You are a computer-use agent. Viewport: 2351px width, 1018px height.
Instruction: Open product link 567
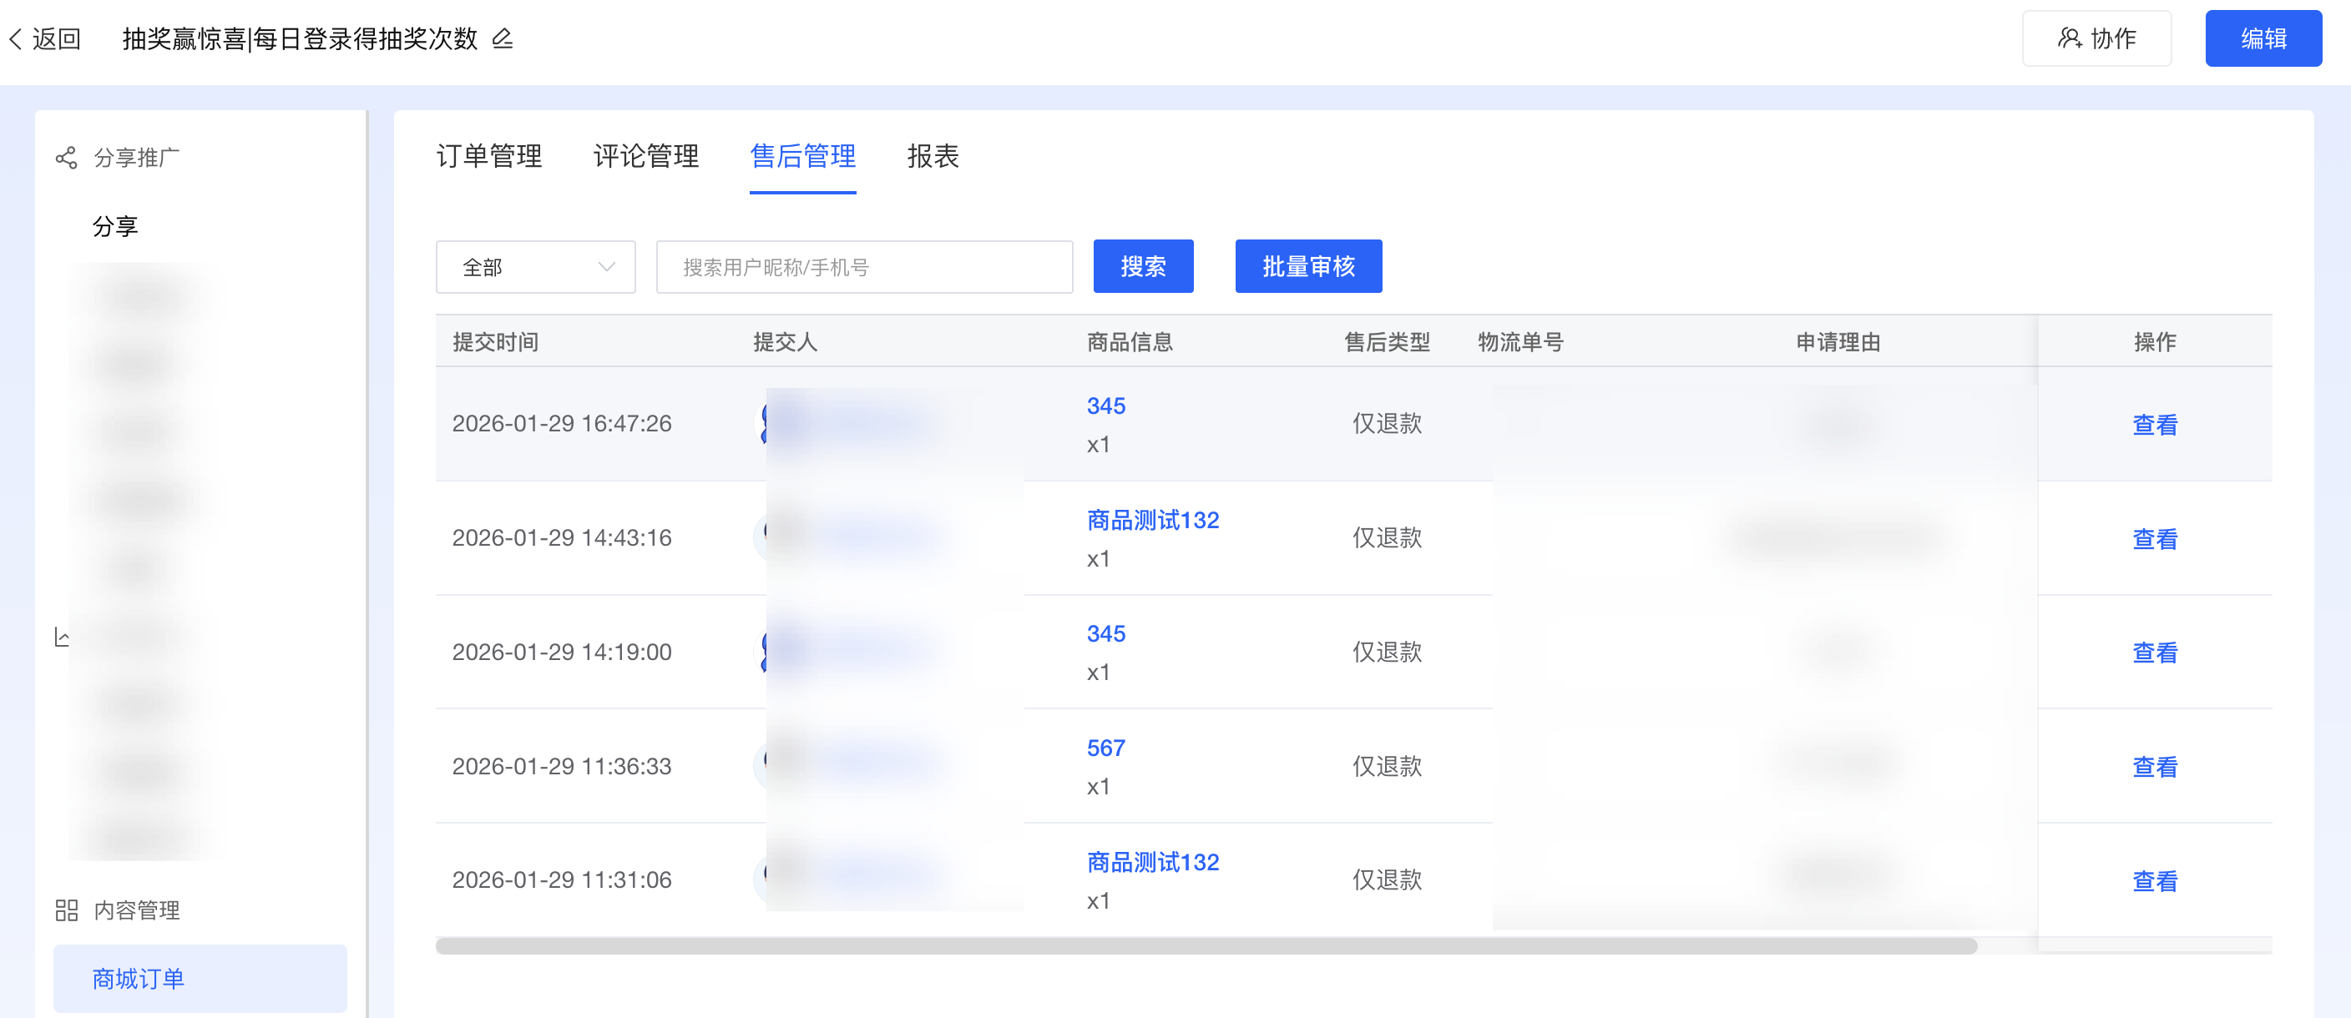click(1105, 748)
